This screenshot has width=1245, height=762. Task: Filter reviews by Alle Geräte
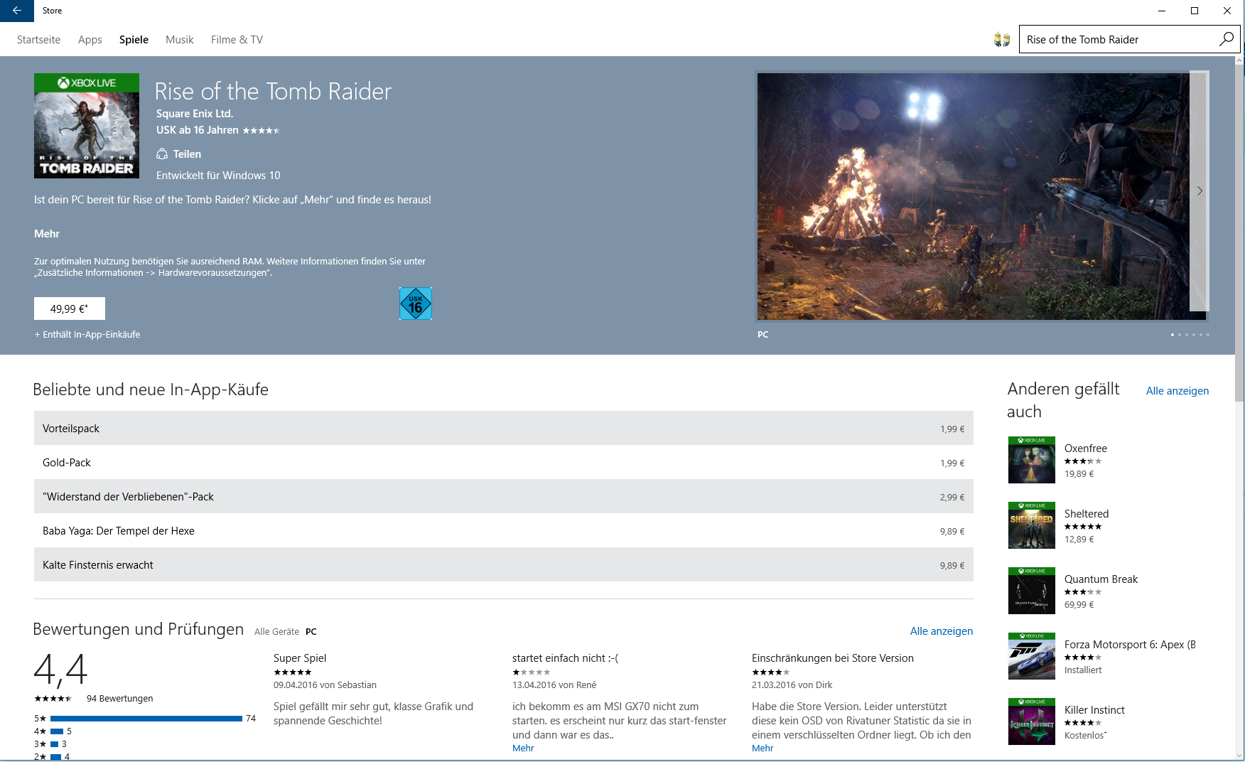tap(276, 631)
